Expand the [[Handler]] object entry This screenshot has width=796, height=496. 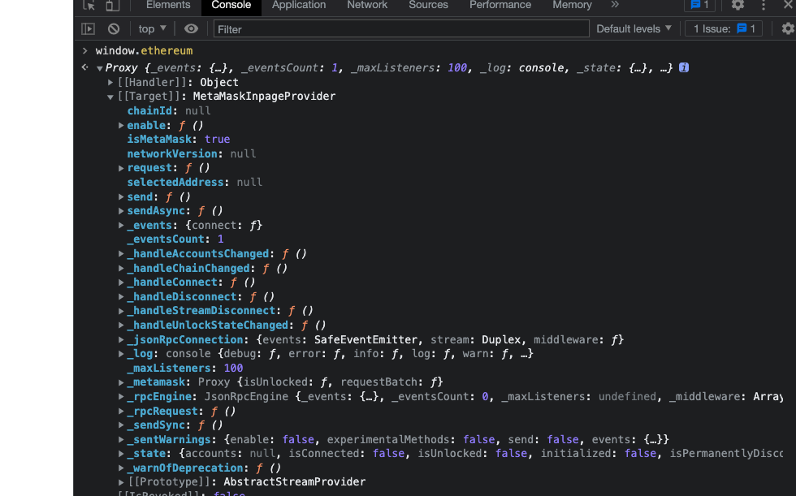point(110,82)
